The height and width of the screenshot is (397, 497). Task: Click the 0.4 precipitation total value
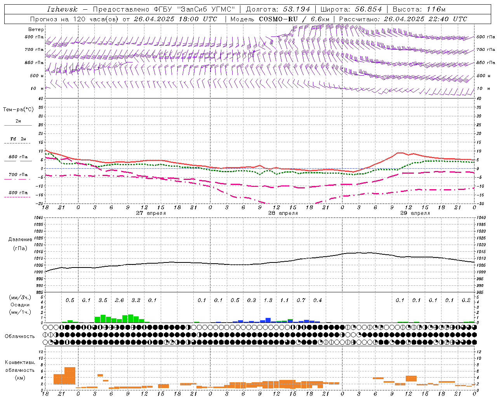[318, 300]
